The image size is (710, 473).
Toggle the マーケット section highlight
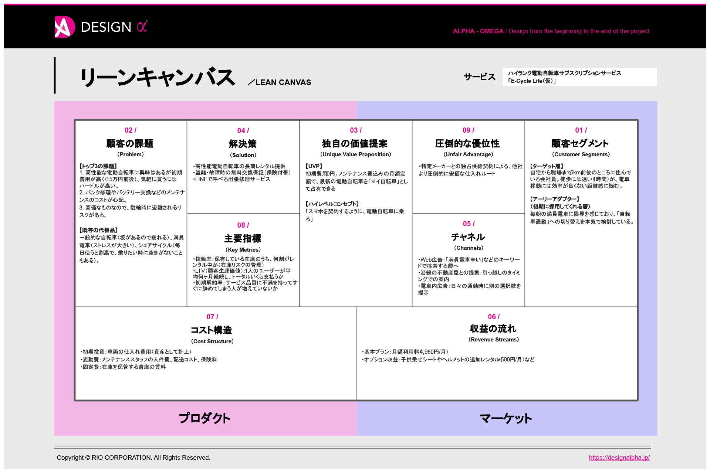pos(505,419)
